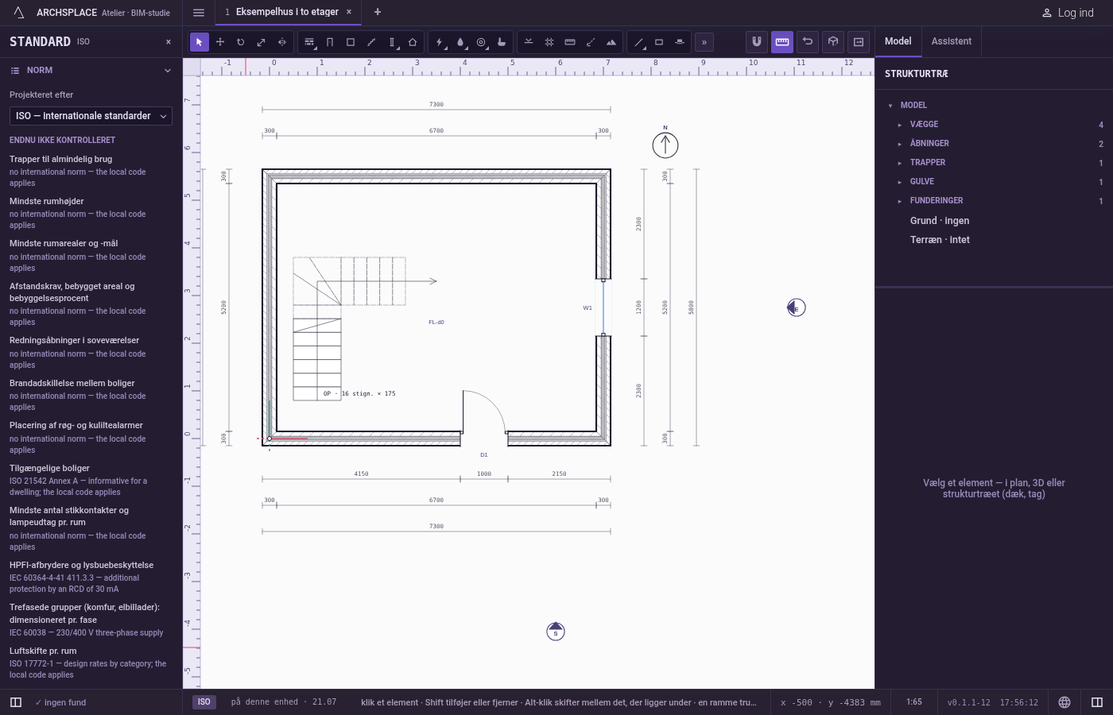1113x715 pixels.
Task: Pick the rectangle drawing tool
Action: (659, 42)
